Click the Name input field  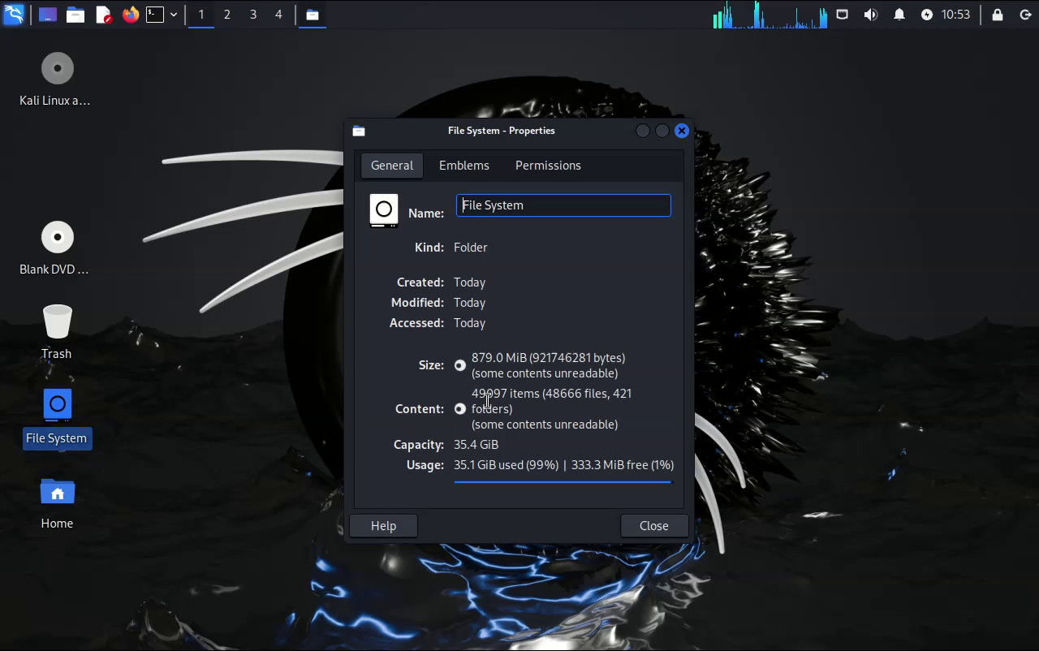pos(563,205)
